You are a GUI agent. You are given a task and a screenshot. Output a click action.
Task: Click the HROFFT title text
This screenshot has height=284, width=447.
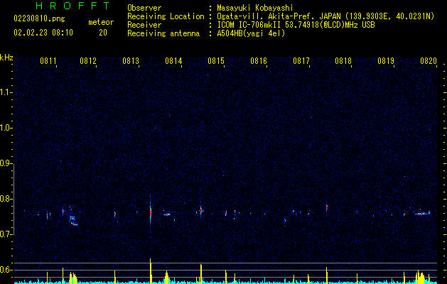72,6
